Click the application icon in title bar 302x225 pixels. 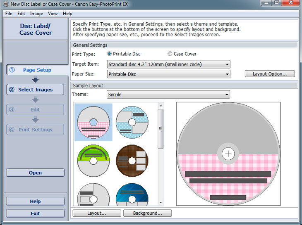pos(6,4)
